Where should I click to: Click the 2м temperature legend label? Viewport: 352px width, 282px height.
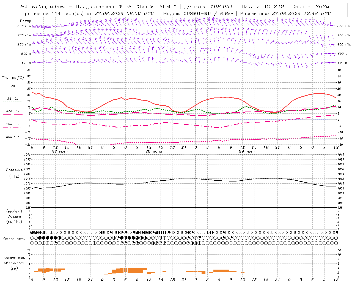[13, 86]
